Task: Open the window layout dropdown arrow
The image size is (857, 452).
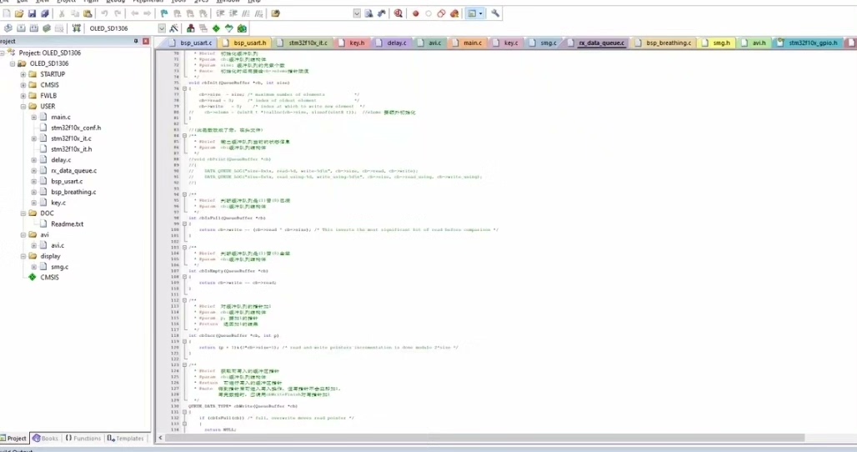Action: click(x=481, y=13)
